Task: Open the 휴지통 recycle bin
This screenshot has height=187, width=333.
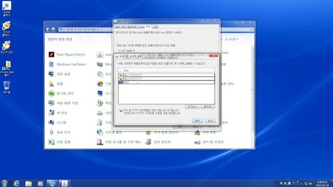Action: click(x=7, y=87)
